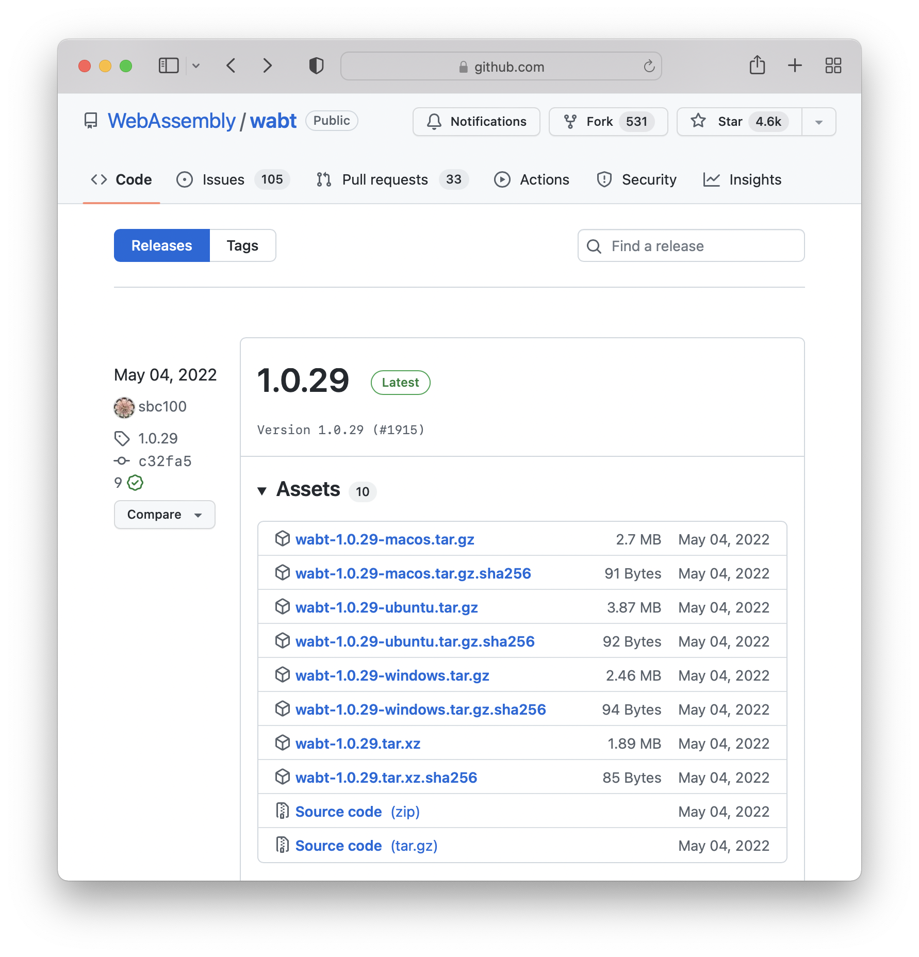Download wabt-1.0.29-ubuntu.tar.gz
This screenshot has height=957, width=919.
click(387, 607)
